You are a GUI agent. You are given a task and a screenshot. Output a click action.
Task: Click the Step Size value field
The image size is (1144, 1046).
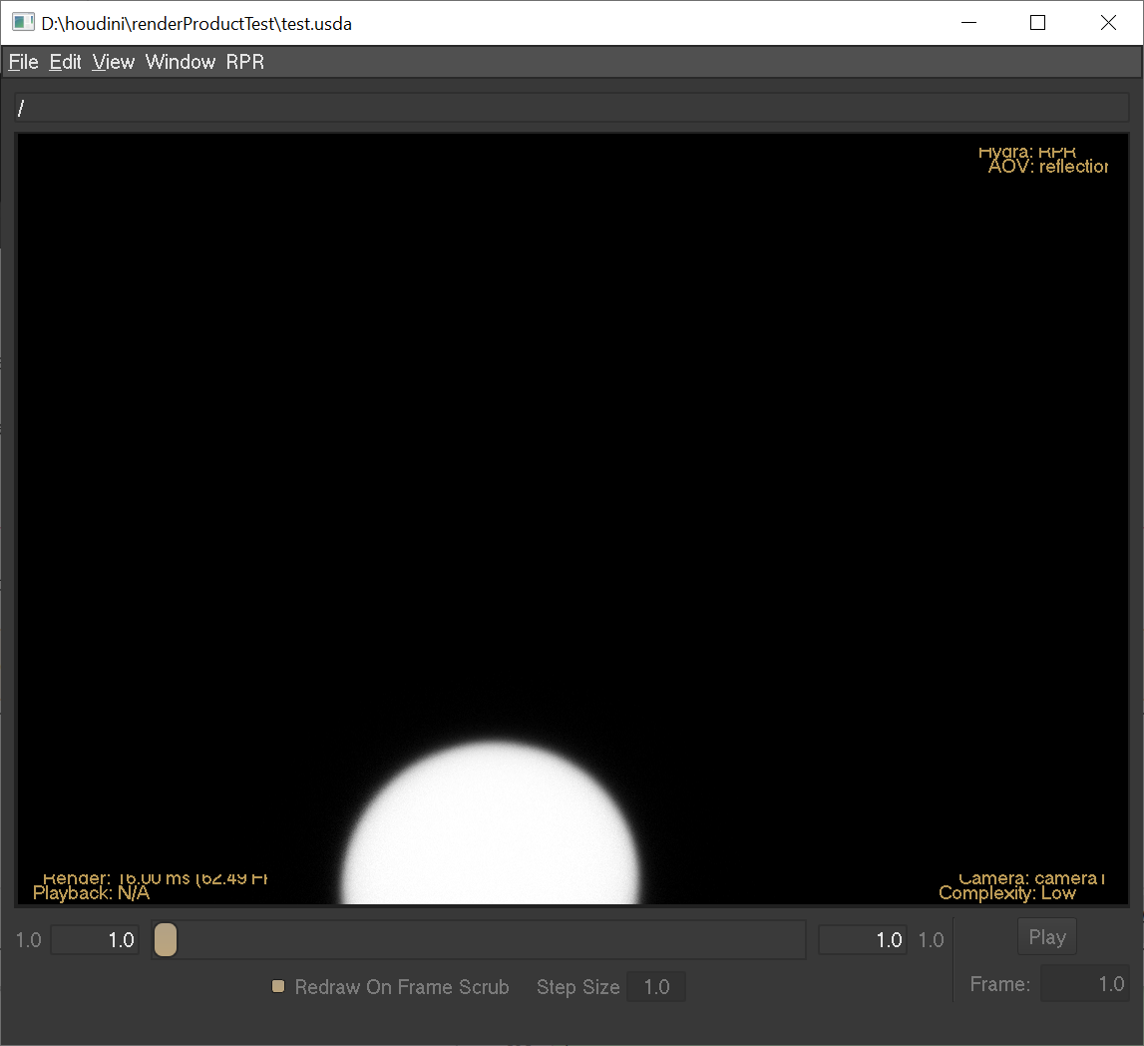(x=656, y=986)
